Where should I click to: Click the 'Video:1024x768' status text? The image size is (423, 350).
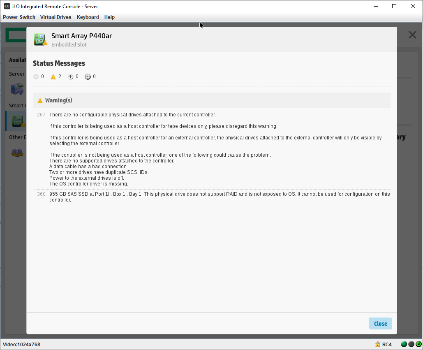coord(21,345)
